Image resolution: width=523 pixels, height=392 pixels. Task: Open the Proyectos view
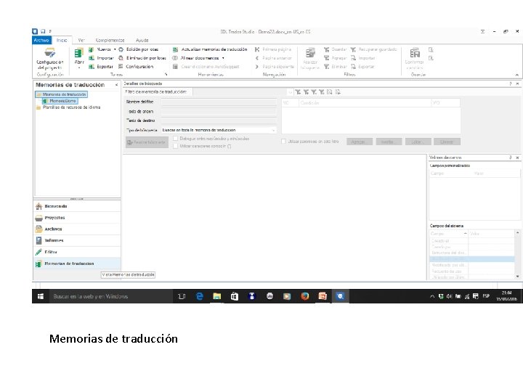pyautogui.click(x=77, y=218)
